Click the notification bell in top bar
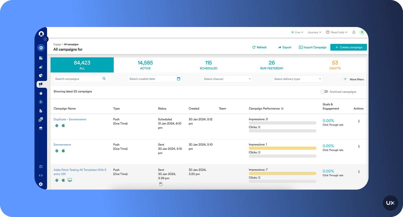 pyautogui.click(x=354, y=32)
